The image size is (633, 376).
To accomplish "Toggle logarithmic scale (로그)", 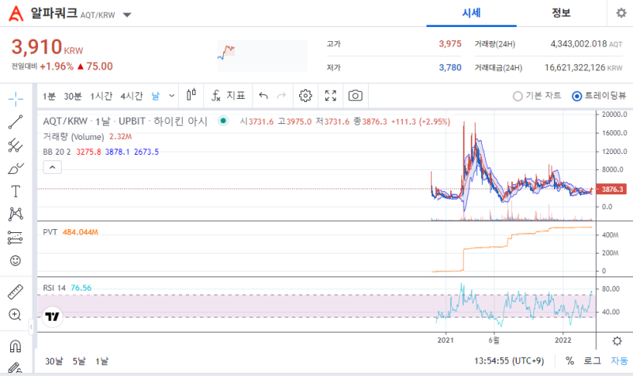I will [x=592, y=361].
